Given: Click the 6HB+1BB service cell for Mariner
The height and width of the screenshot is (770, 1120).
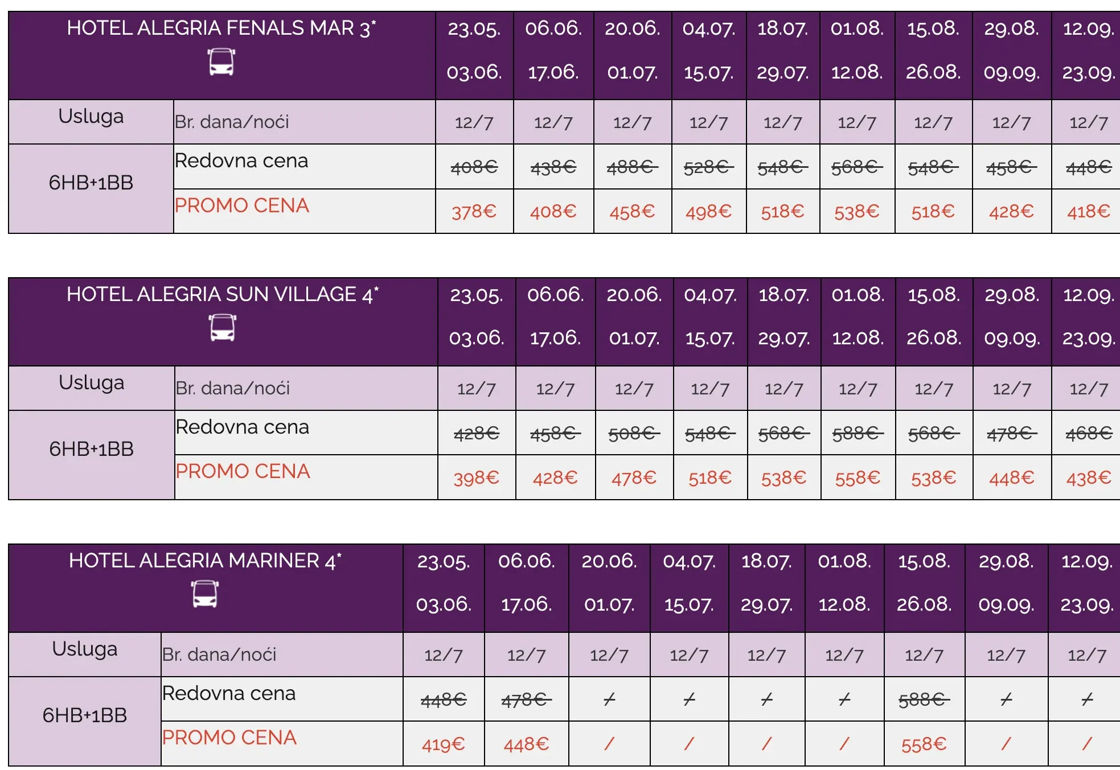Looking at the screenshot, I should [85, 715].
